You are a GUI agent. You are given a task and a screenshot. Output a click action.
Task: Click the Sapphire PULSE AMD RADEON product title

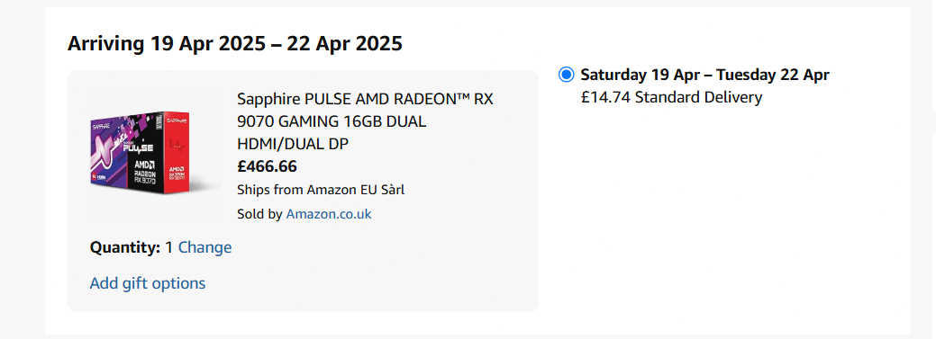coord(366,121)
